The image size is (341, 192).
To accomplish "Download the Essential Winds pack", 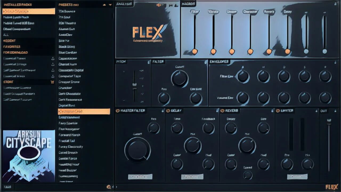I will tap(53, 76).
